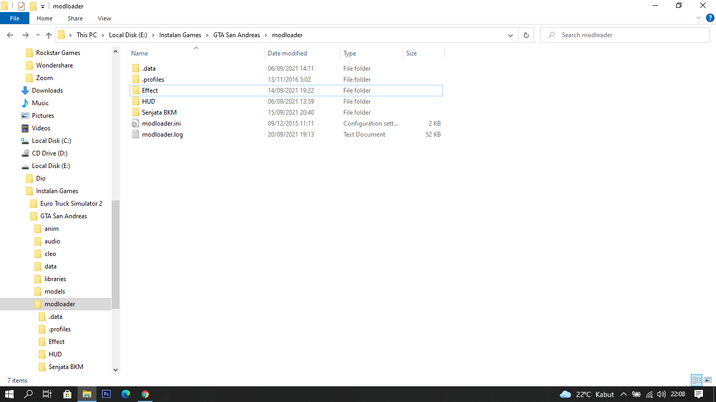Screen dimensions: 716x402
Task: Open the cleo folder in navigation pane
Action: click(x=50, y=254)
